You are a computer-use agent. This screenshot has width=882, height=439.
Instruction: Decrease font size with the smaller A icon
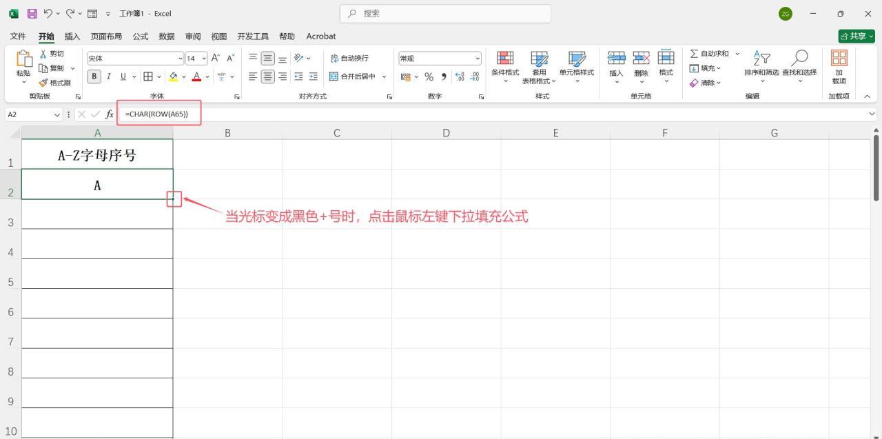tap(230, 58)
